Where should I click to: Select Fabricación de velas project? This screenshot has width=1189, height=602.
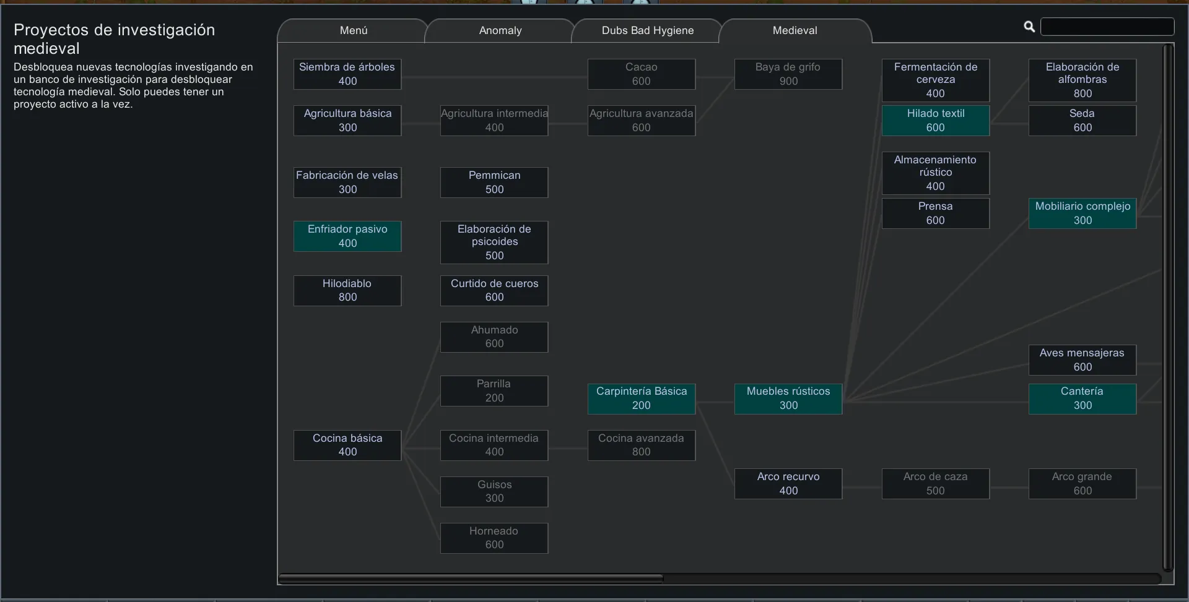pyautogui.click(x=347, y=183)
